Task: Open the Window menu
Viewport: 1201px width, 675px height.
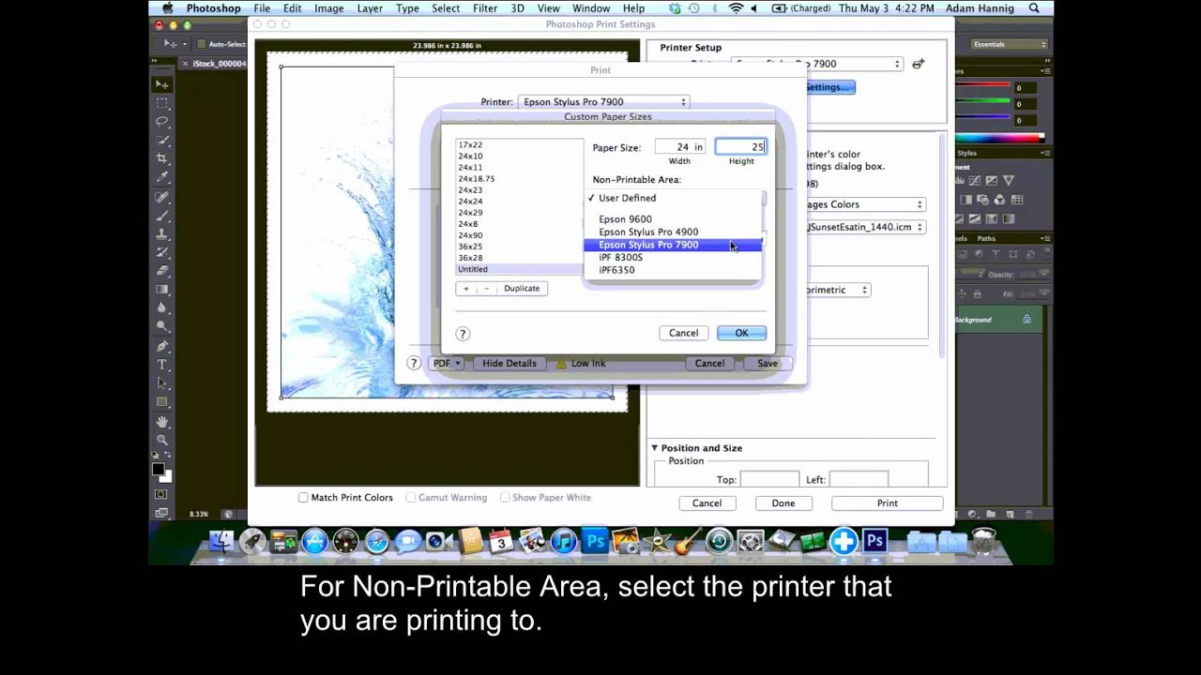Action: tap(591, 8)
